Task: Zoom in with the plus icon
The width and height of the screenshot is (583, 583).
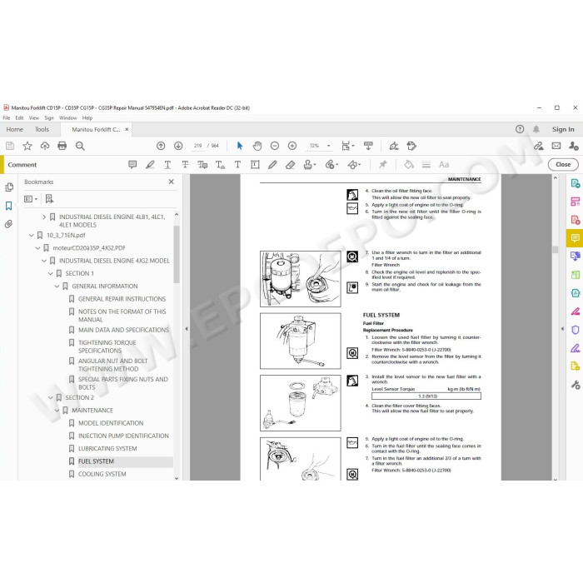Action: click(292, 146)
